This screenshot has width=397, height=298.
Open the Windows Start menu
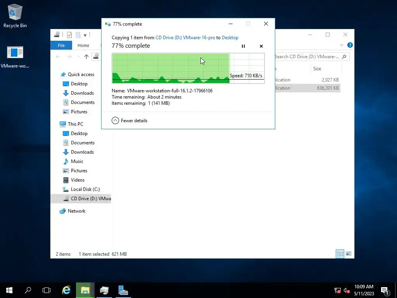point(9,290)
